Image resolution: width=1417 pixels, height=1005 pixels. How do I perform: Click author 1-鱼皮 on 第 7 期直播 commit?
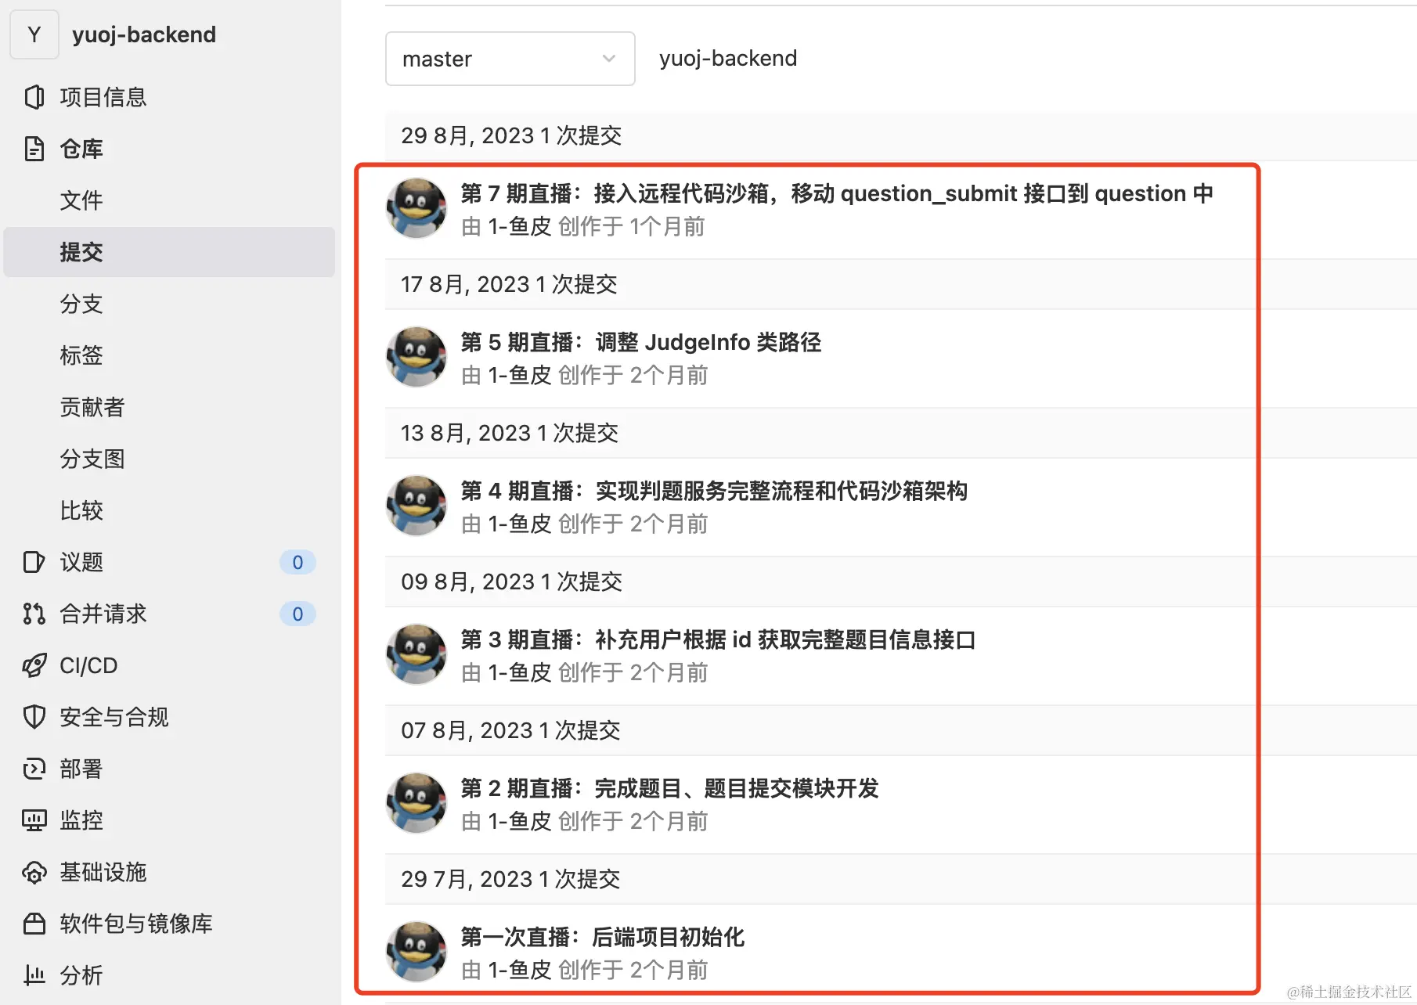(x=520, y=227)
